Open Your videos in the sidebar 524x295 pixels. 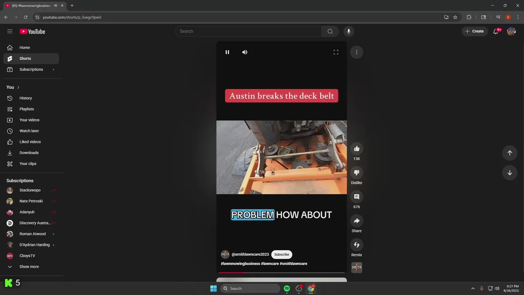pyautogui.click(x=31, y=120)
